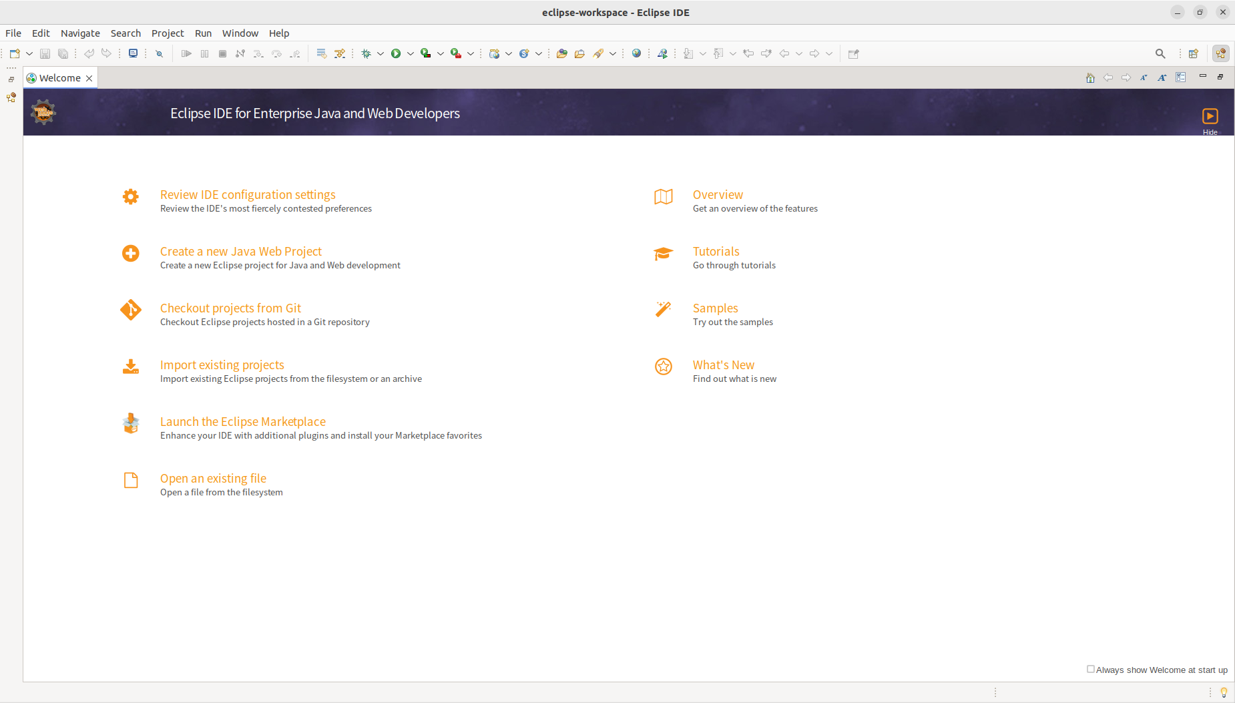Click the Suspend debug icon
This screenshot has height=703, width=1235.
coord(204,53)
